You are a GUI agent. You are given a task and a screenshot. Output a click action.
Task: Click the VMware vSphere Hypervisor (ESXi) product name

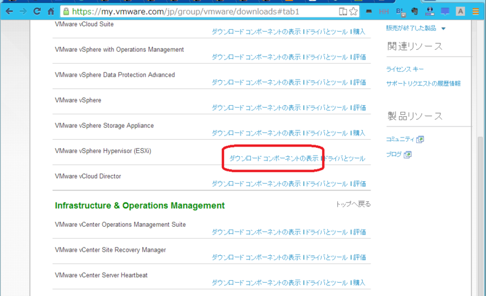(103, 151)
